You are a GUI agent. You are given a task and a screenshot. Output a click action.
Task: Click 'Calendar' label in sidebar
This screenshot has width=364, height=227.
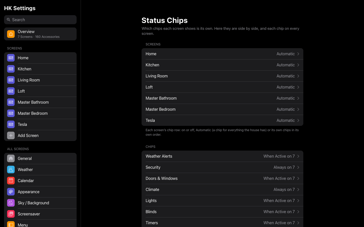click(x=26, y=181)
